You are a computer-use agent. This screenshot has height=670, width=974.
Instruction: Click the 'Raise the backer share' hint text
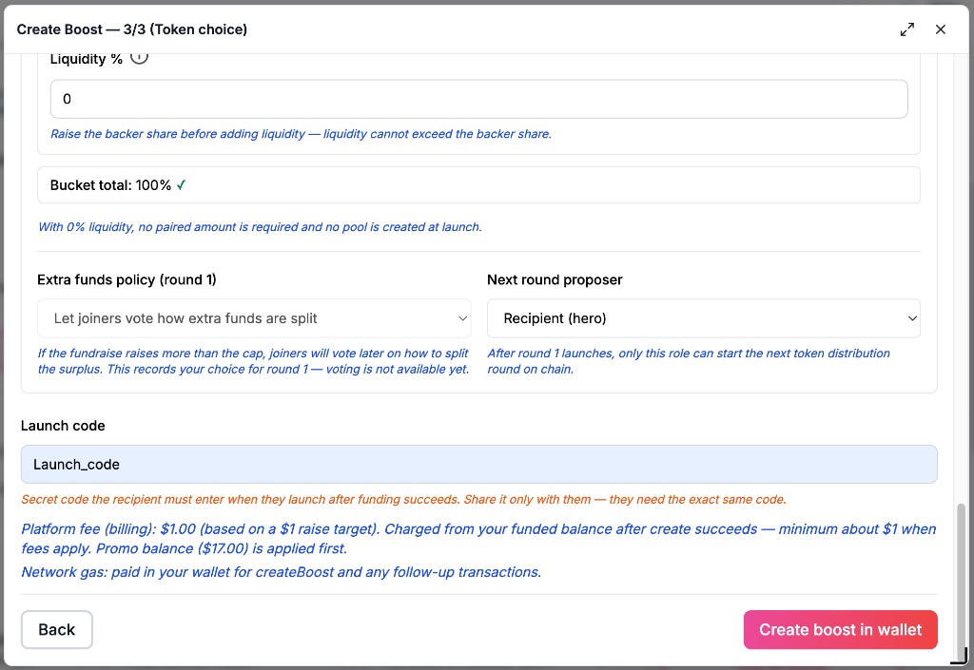[x=301, y=134]
